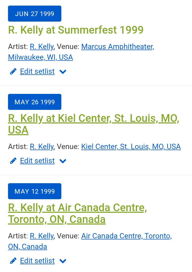Click the JUN 27 1999 date badge
This screenshot has height=272, width=192.
pyautogui.click(x=35, y=14)
